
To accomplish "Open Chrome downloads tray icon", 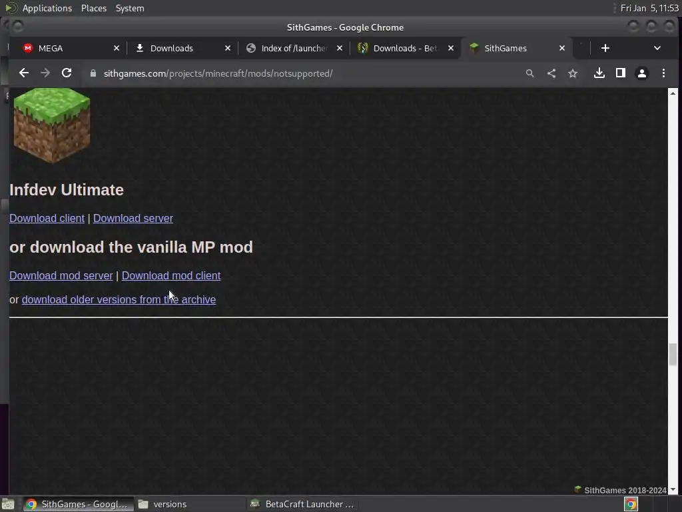I will click(599, 73).
